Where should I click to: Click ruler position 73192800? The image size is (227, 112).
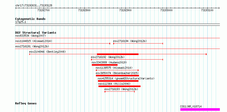point(84,10)
